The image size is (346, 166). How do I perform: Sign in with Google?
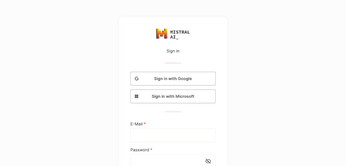[173, 79]
